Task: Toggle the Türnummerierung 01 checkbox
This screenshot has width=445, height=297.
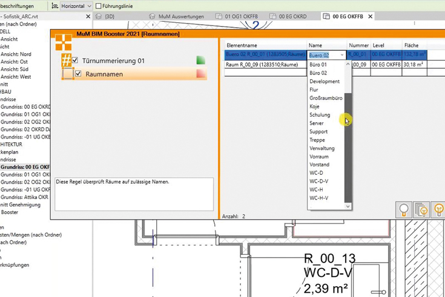Action: pos(76,61)
